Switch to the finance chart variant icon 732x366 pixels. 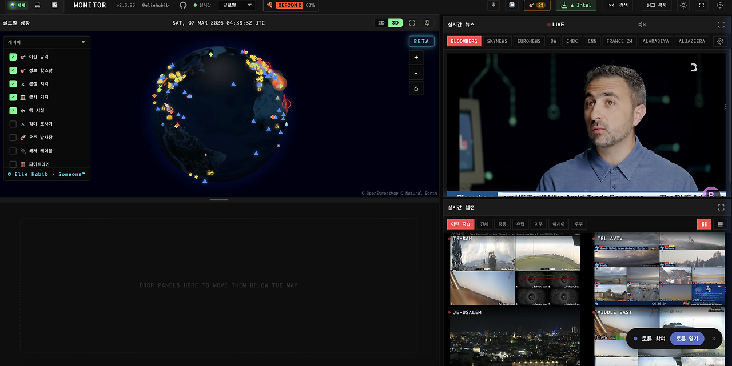coord(54,5)
